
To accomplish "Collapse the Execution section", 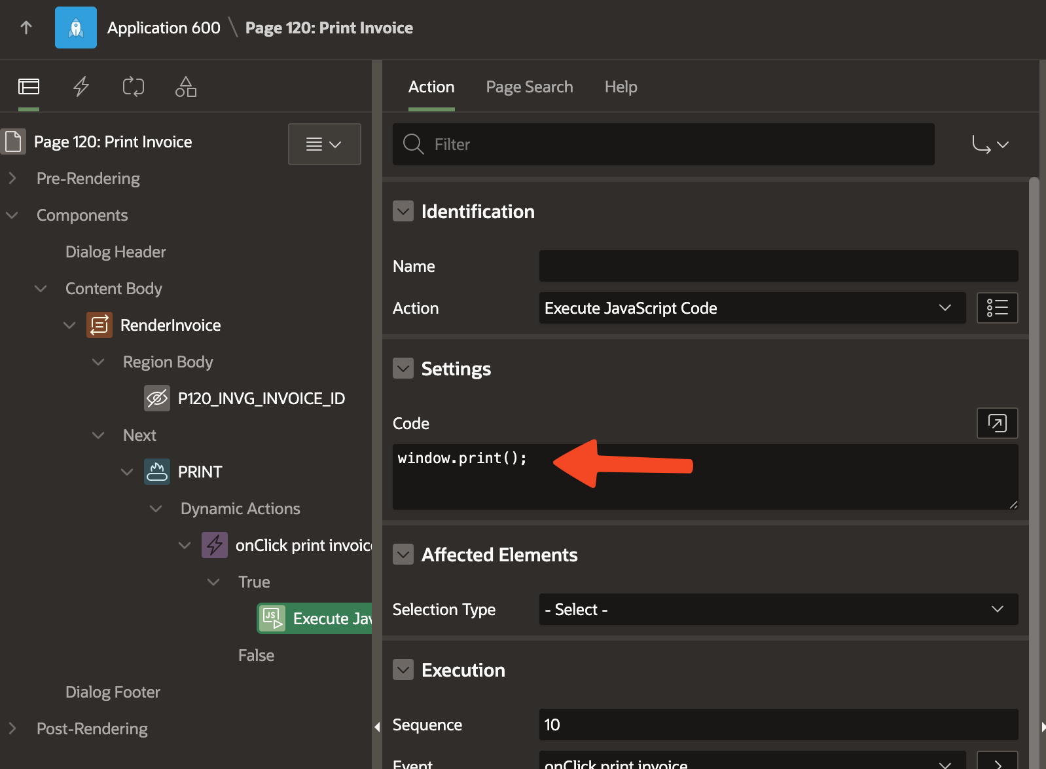I will tap(403, 669).
